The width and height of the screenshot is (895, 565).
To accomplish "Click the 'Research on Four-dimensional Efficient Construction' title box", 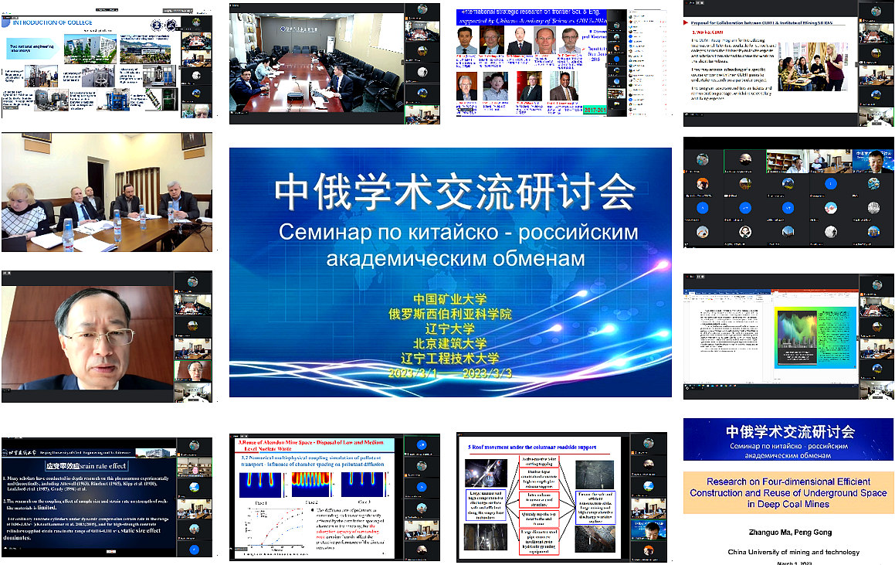I will [788, 492].
